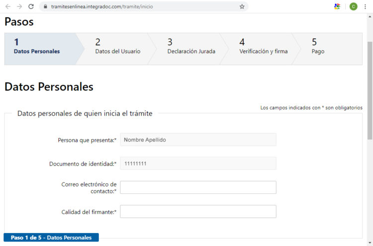Click the 'Pasos' heading
The image size is (373, 246).
(x=19, y=22)
